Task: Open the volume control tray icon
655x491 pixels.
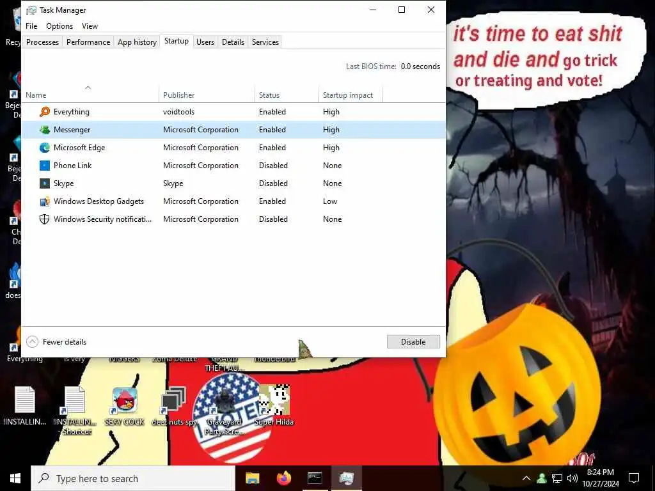Action: (x=572, y=478)
